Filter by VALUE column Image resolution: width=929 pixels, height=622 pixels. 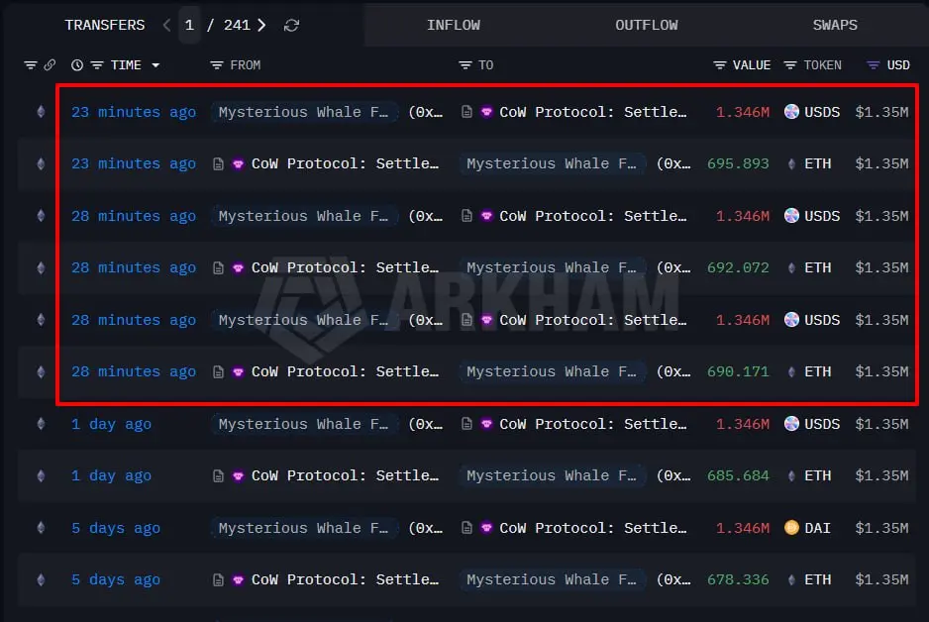pyautogui.click(x=720, y=65)
